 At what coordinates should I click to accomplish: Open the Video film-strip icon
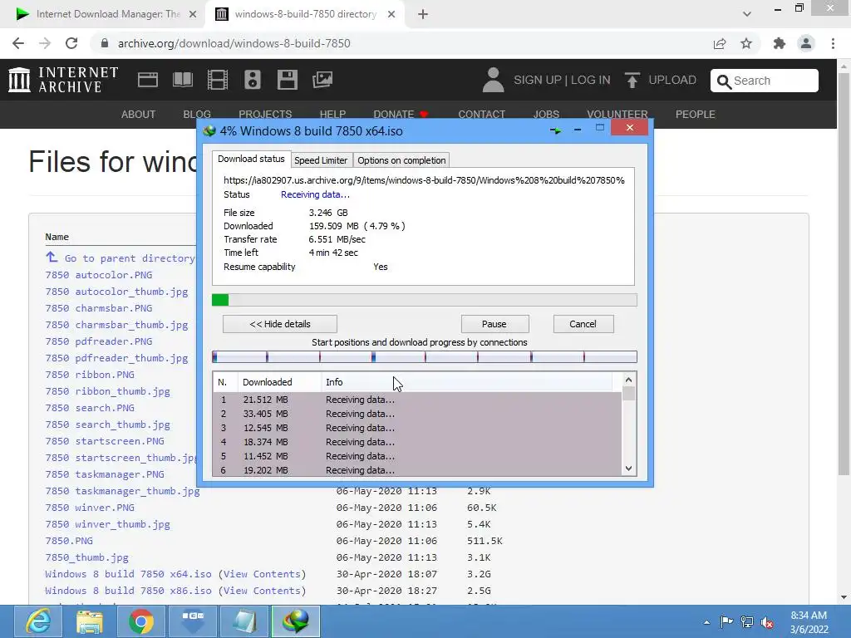[x=218, y=80]
